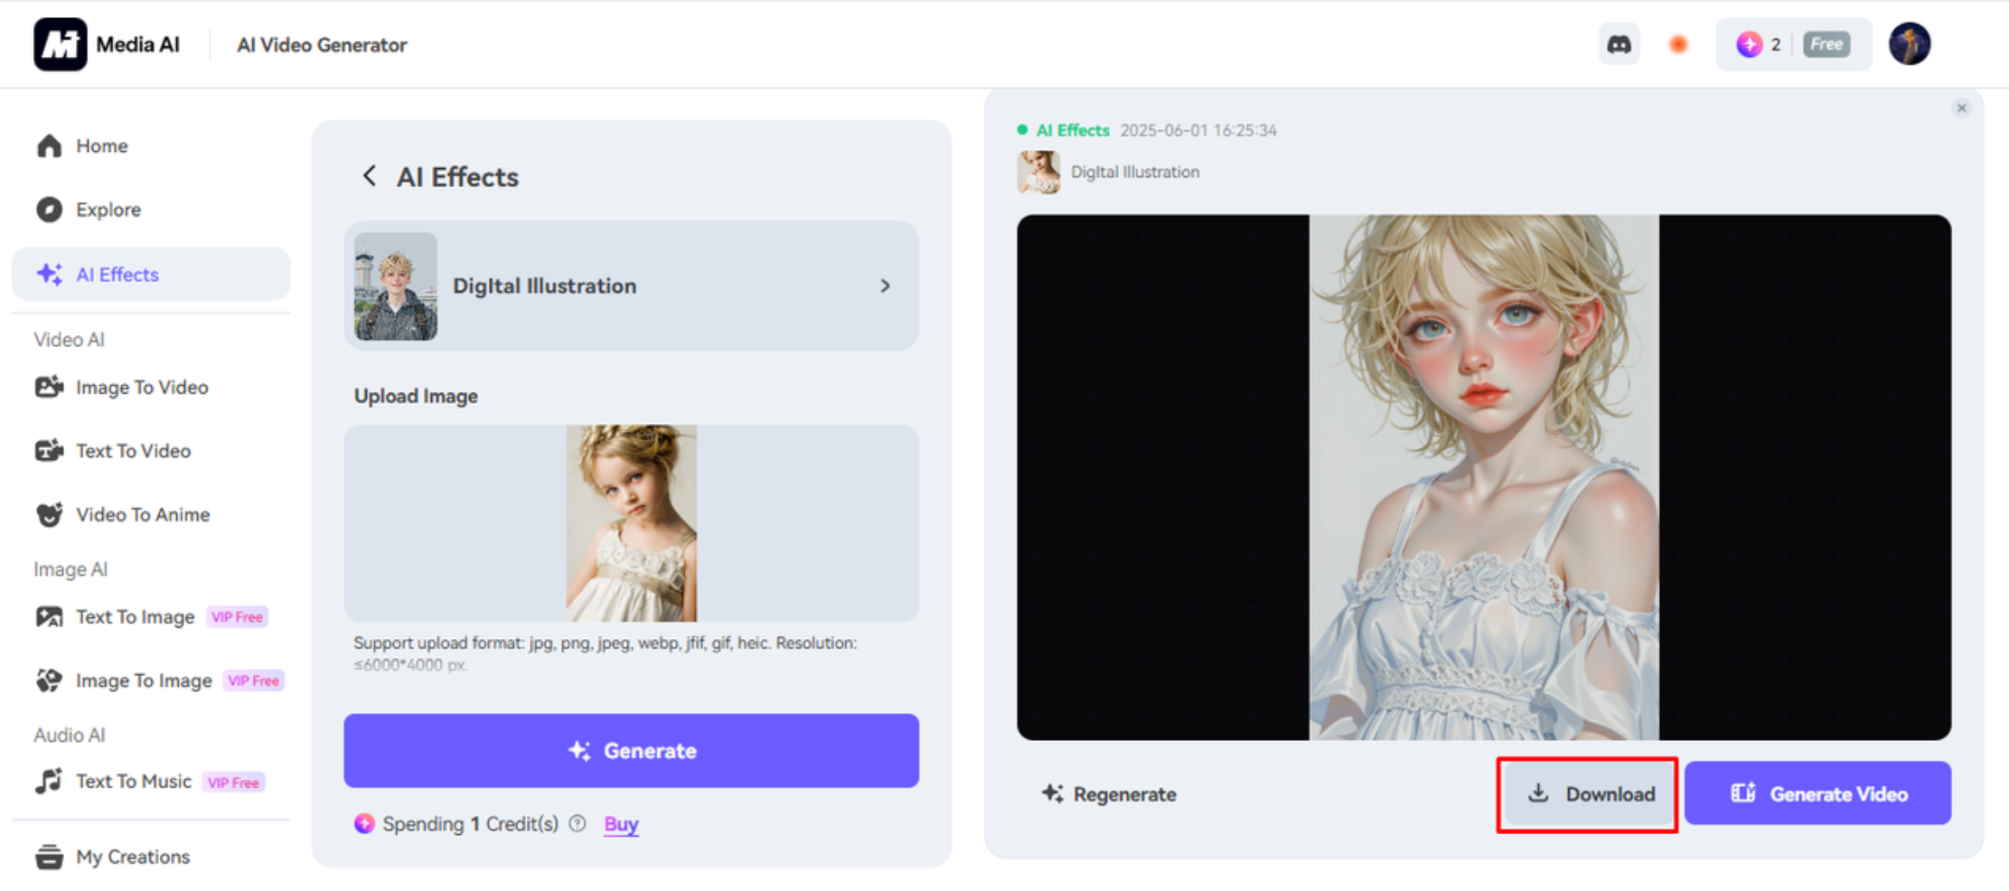Click the Regenerate button

point(1108,793)
